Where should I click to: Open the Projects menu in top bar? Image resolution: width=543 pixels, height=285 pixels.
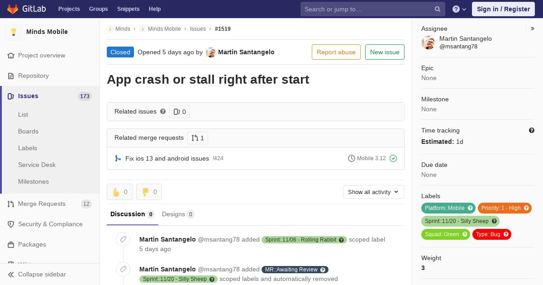tap(69, 9)
